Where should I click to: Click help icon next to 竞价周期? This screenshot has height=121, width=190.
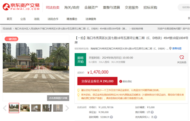(x=152, y=112)
